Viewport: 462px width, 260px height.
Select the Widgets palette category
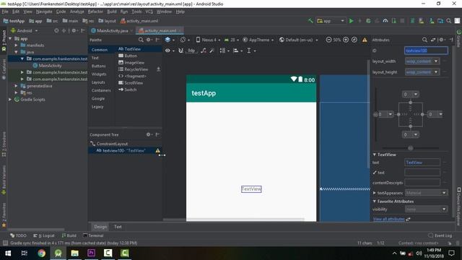[99, 74]
